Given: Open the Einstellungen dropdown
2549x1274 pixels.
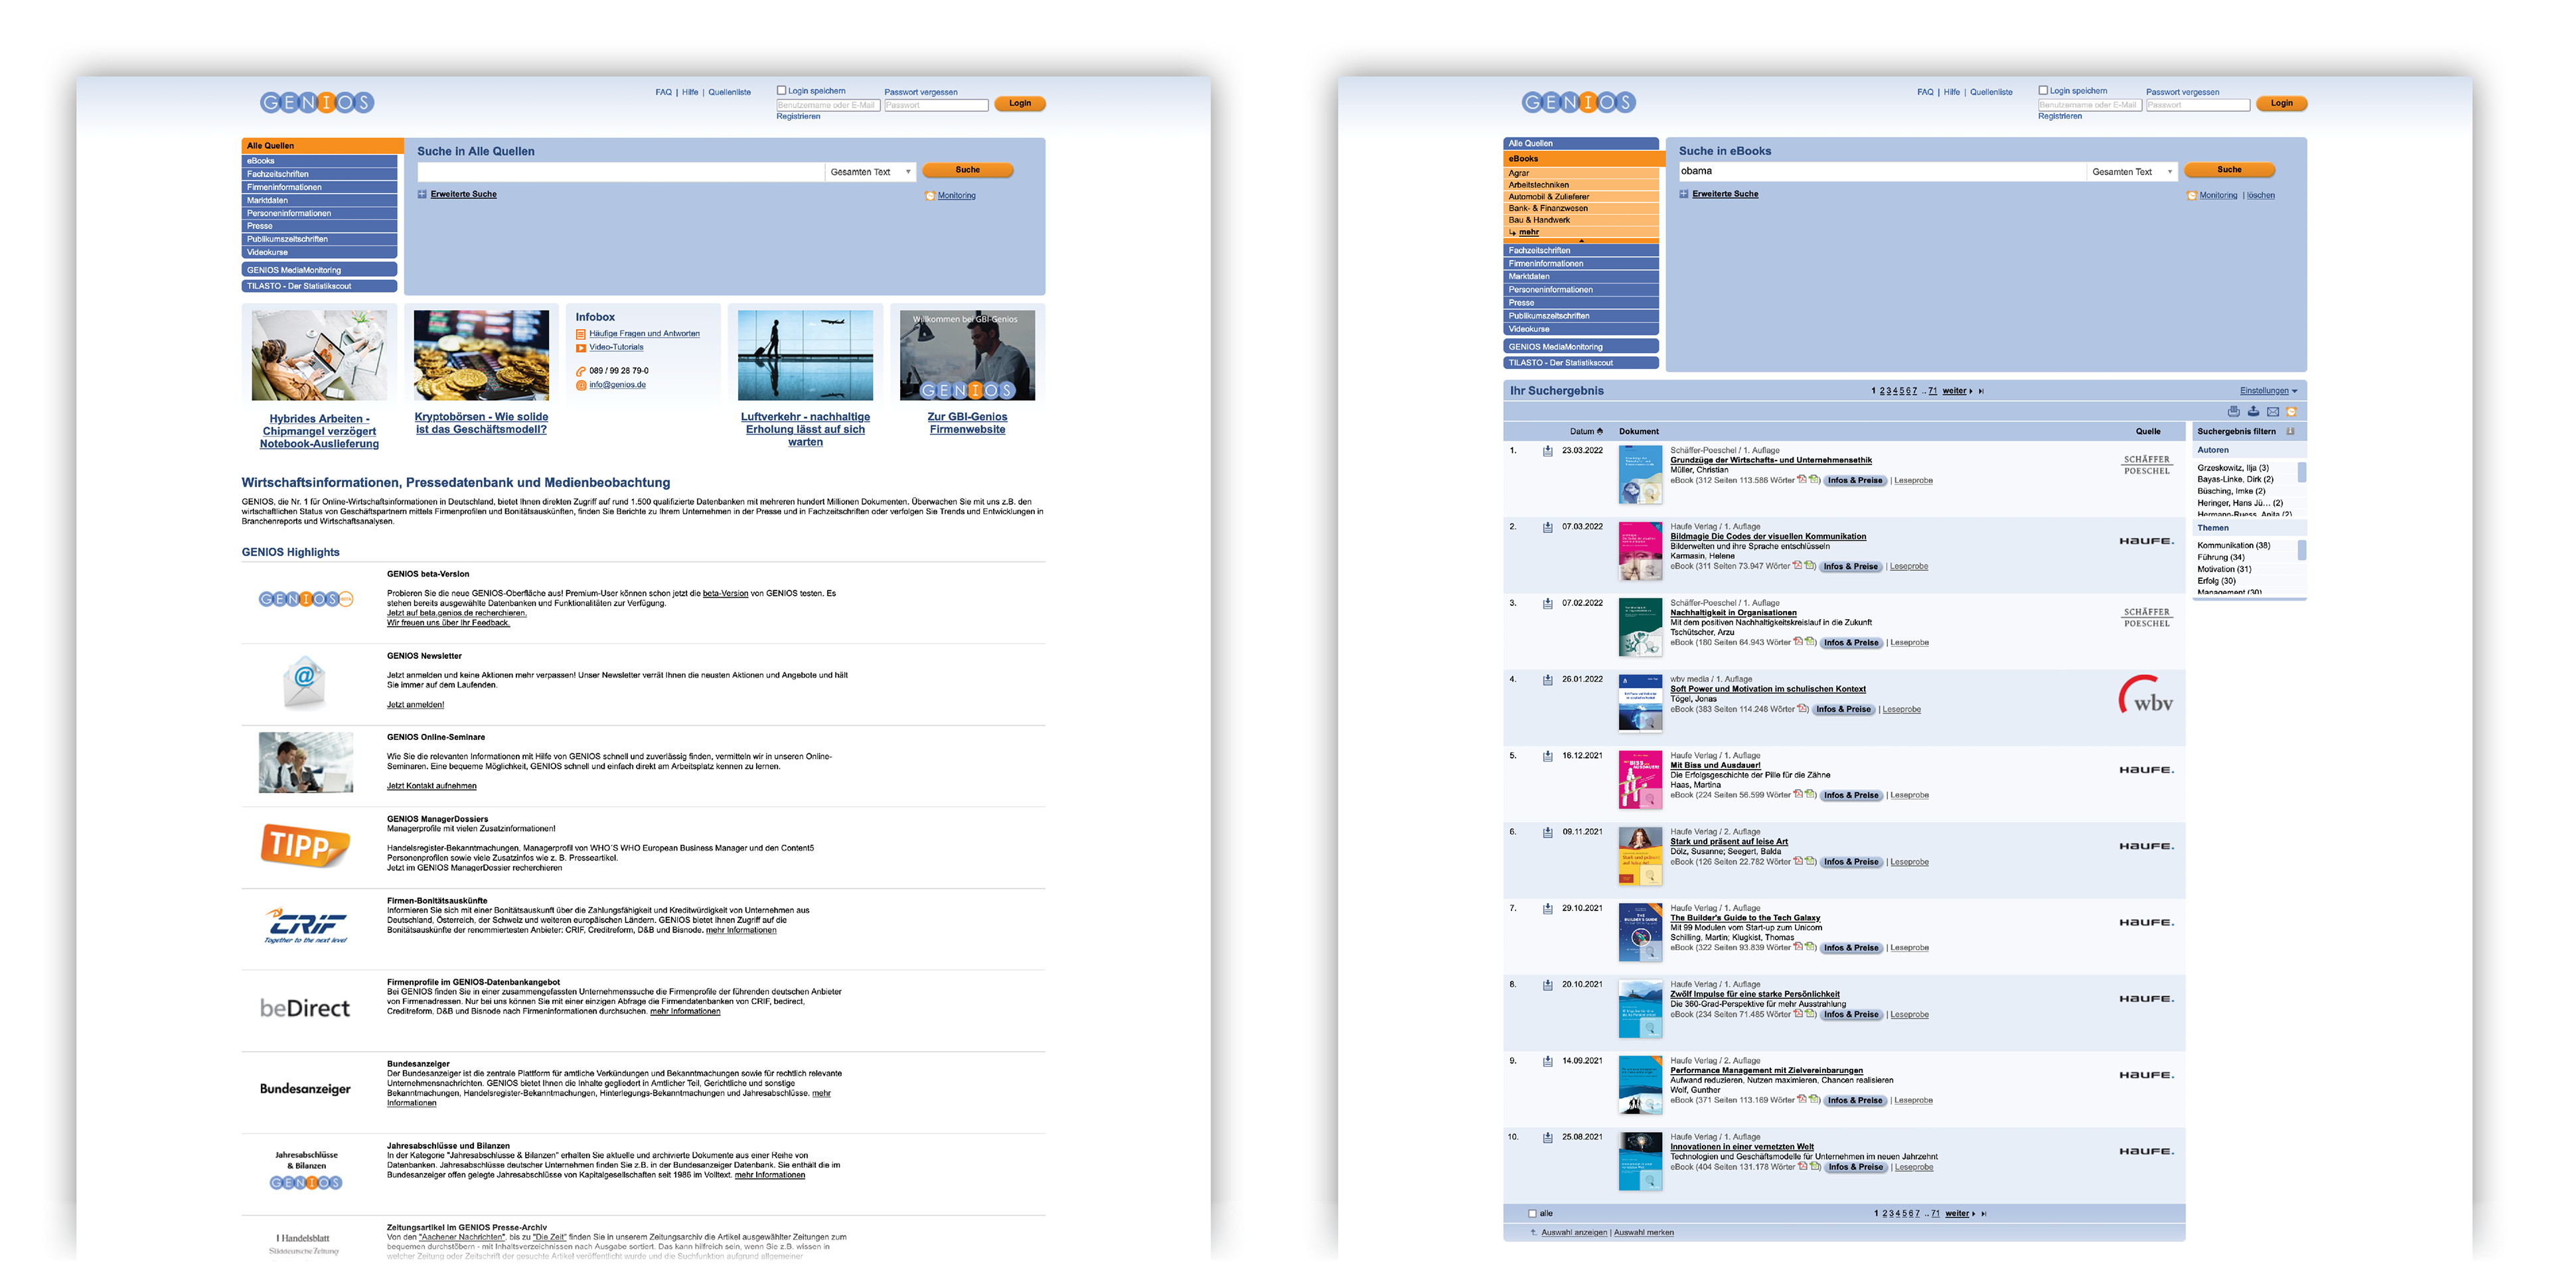Looking at the screenshot, I should coord(2268,391).
